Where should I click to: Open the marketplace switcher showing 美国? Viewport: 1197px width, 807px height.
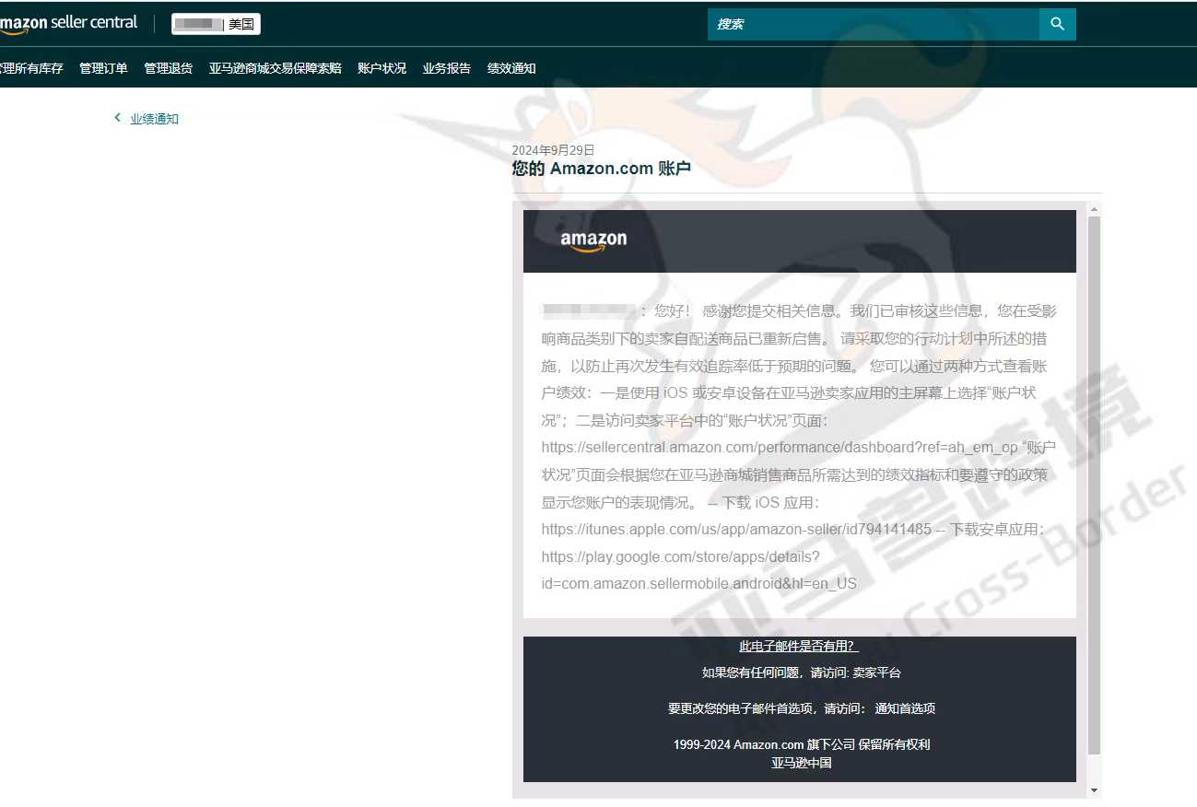click(x=216, y=24)
